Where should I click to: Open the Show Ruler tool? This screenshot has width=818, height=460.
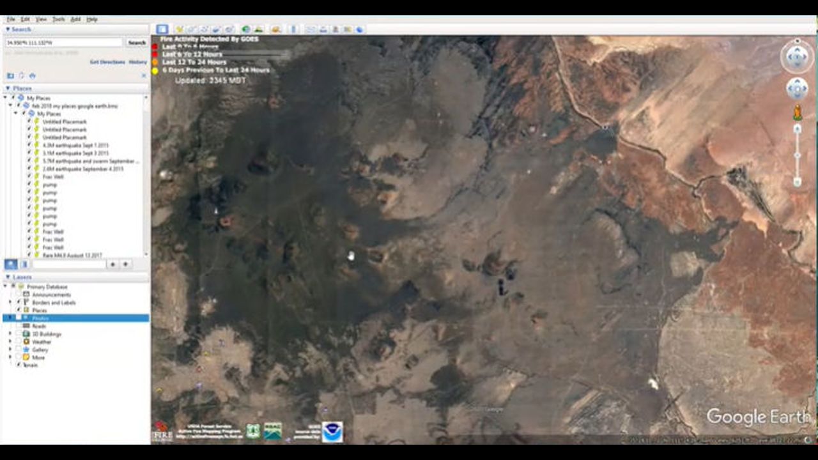[x=293, y=29]
